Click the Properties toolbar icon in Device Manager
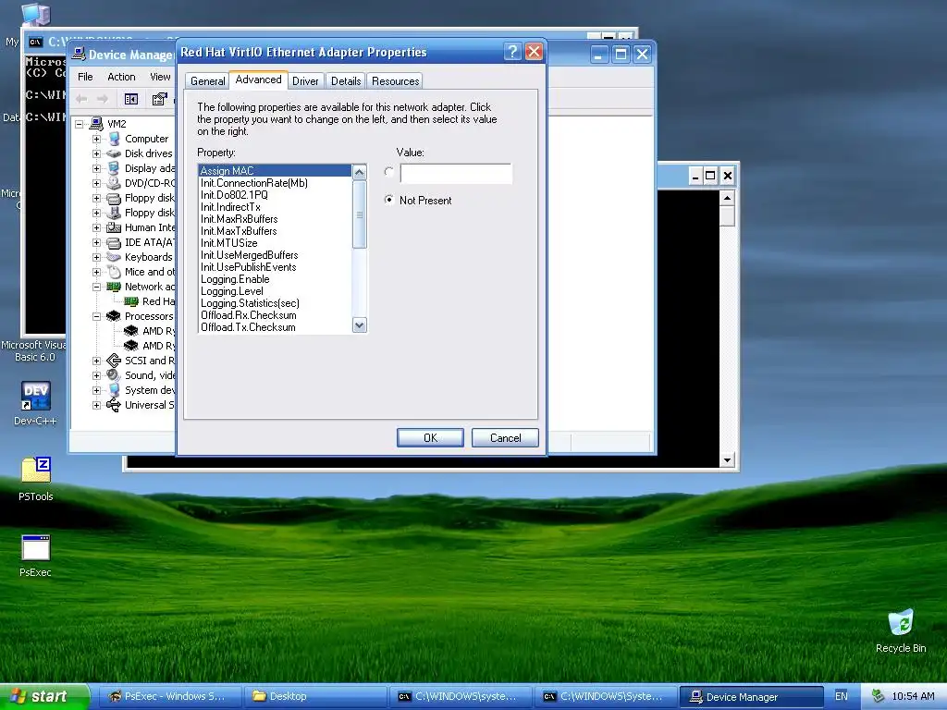 [x=159, y=99]
